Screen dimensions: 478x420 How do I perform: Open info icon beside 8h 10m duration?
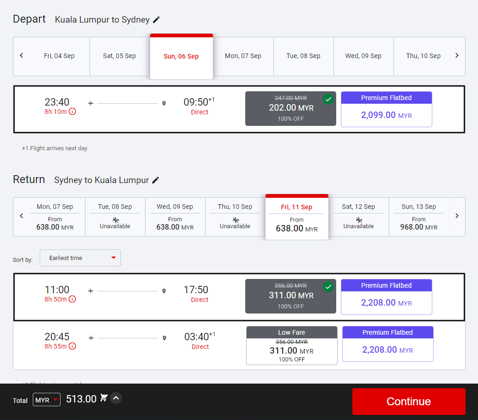pyautogui.click(x=72, y=112)
